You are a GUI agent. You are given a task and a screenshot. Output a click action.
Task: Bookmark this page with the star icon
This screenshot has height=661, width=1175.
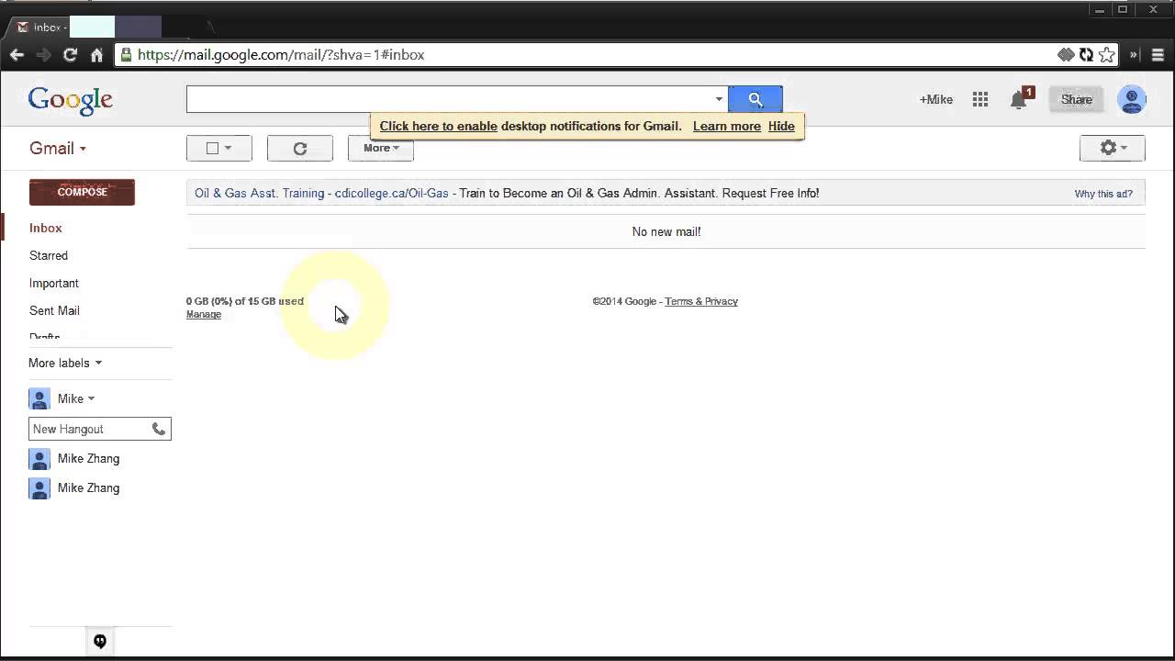[x=1107, y=55]
